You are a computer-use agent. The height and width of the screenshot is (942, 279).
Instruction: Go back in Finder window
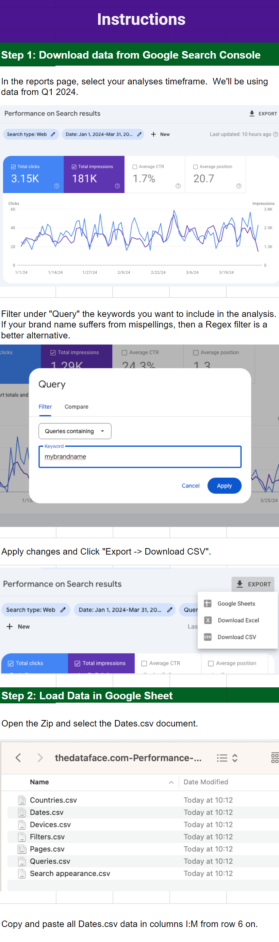pyautogui.click(x=18, y=757)
